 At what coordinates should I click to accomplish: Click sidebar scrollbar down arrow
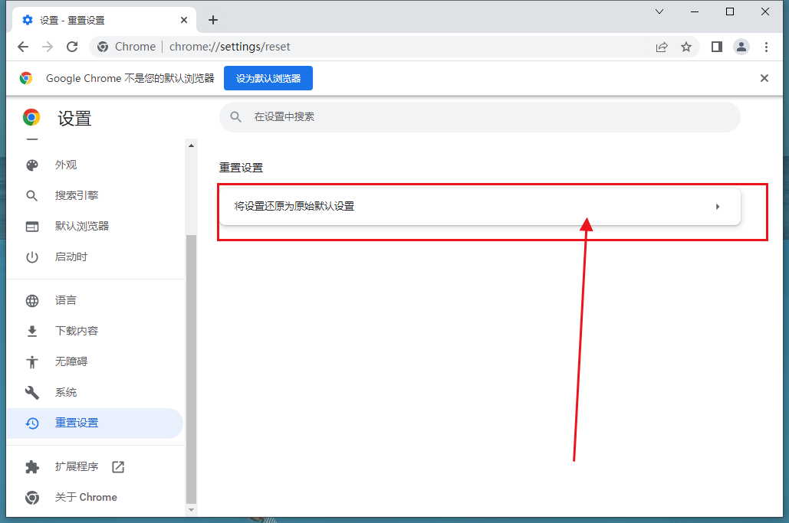pyautogui.click(x=191, y=510)
